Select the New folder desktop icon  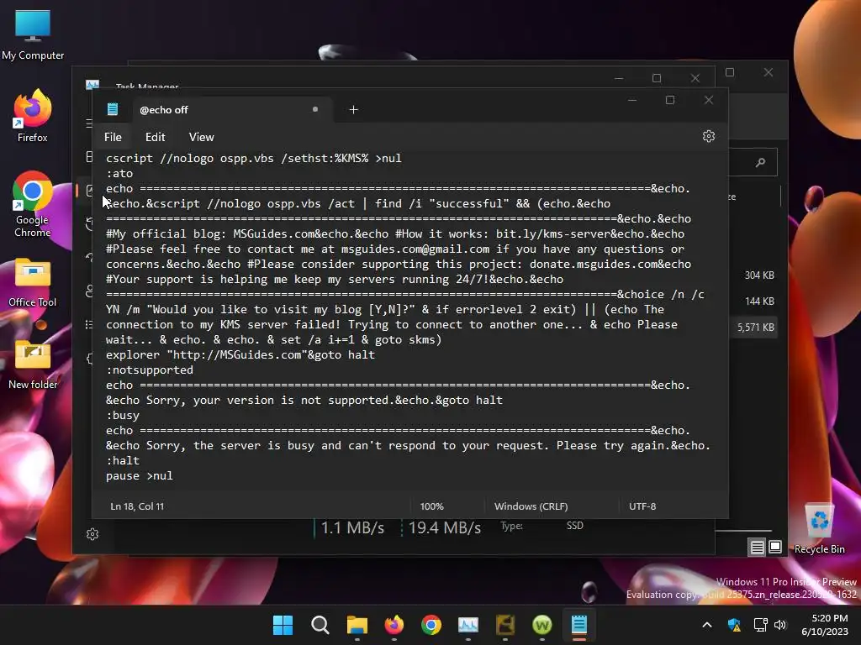tap(33, 364)
